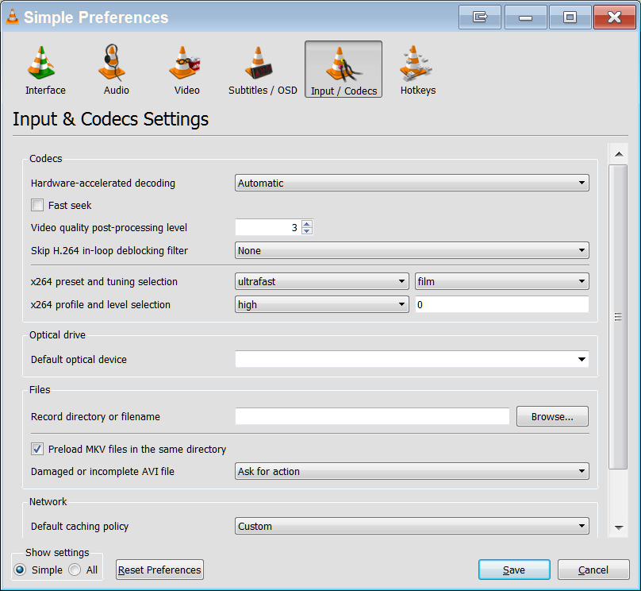Open the x264 profile high dropdown

tap(322, 304)
